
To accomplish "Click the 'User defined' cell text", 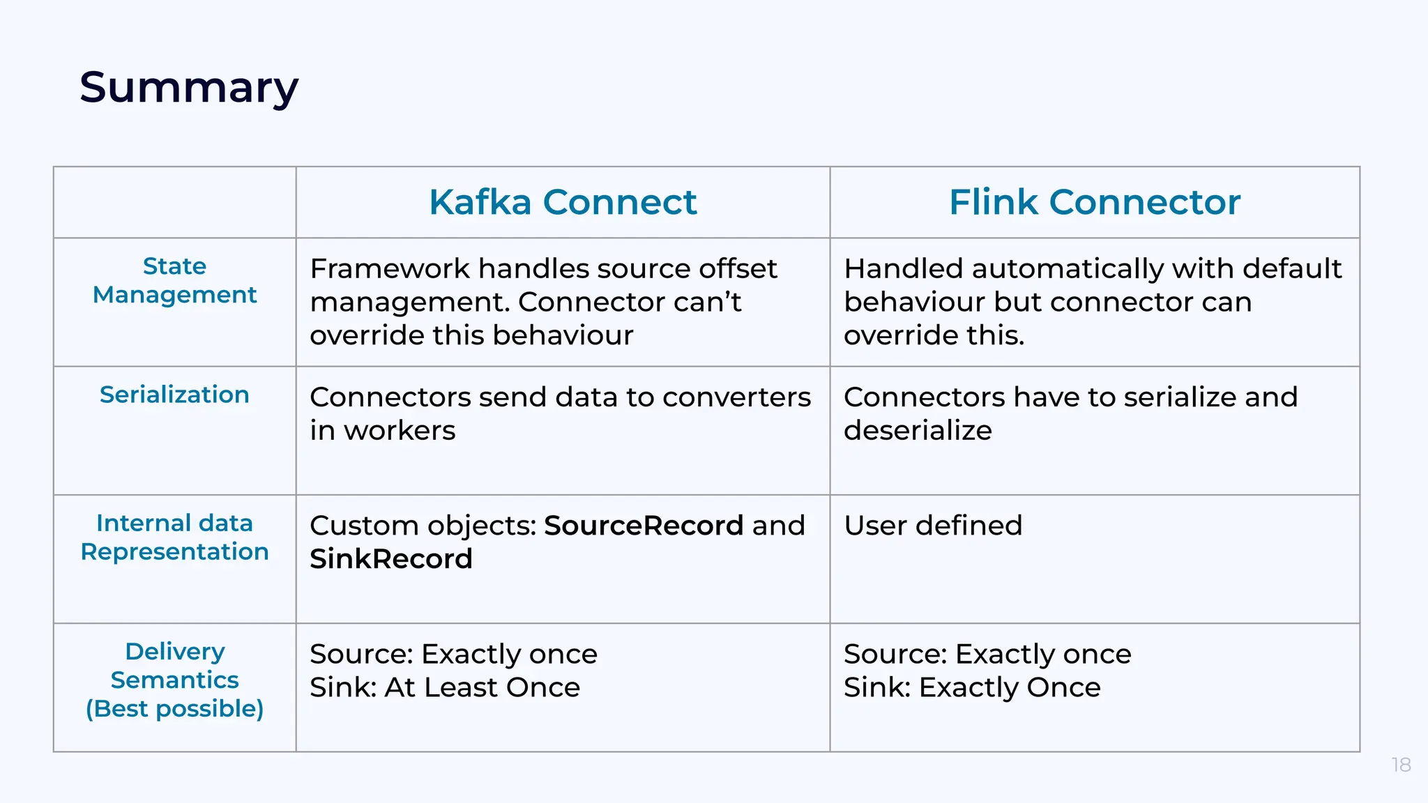I will [933, 526].
